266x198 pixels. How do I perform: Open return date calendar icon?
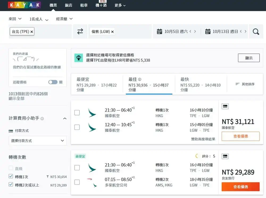coord(208,31)
